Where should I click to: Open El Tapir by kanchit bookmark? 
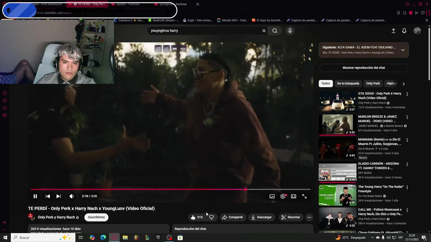[x=267, y=20]
